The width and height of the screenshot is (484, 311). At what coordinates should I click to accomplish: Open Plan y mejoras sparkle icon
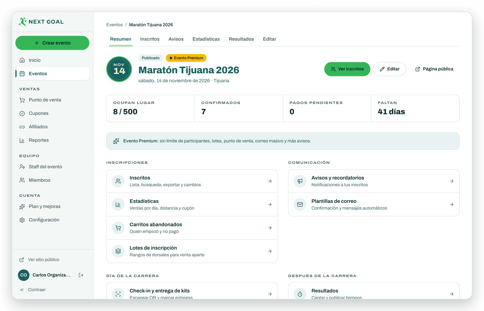pos(22,206)
